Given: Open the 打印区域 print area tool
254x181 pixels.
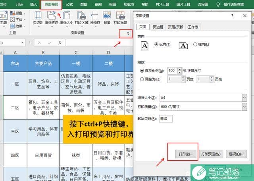Looking at the screenshot, I should [x=81, y=18].
